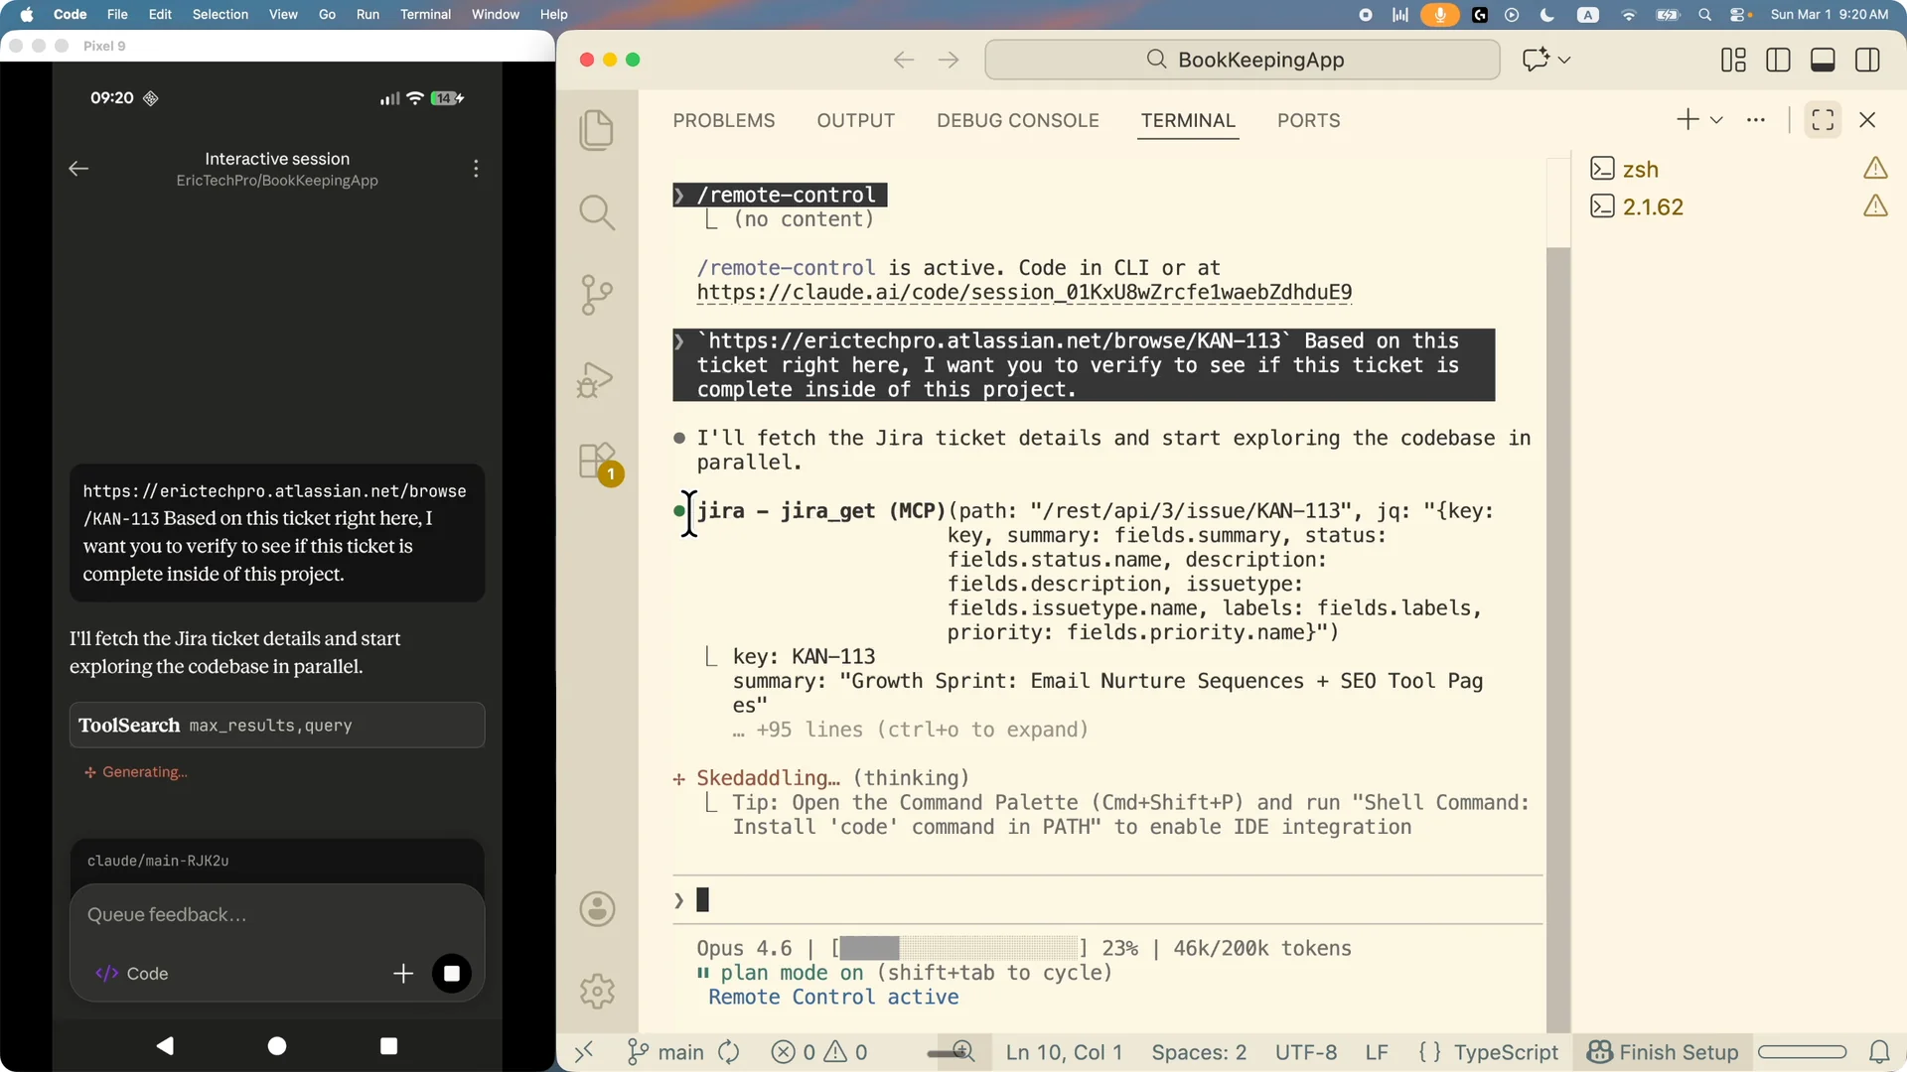Toggle maximized panel size
Image resolution: width=1907 pixels, height=1072 pixels.
pyautogui.click(x=1823, y=120)
